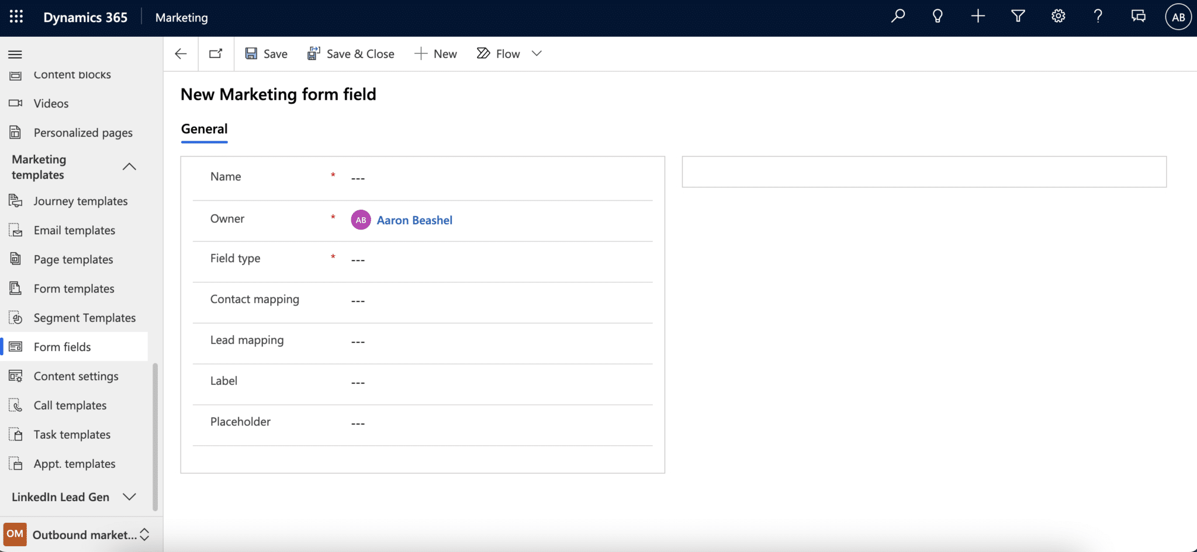Open Journey templates in the sidebar

coord(80,200)
